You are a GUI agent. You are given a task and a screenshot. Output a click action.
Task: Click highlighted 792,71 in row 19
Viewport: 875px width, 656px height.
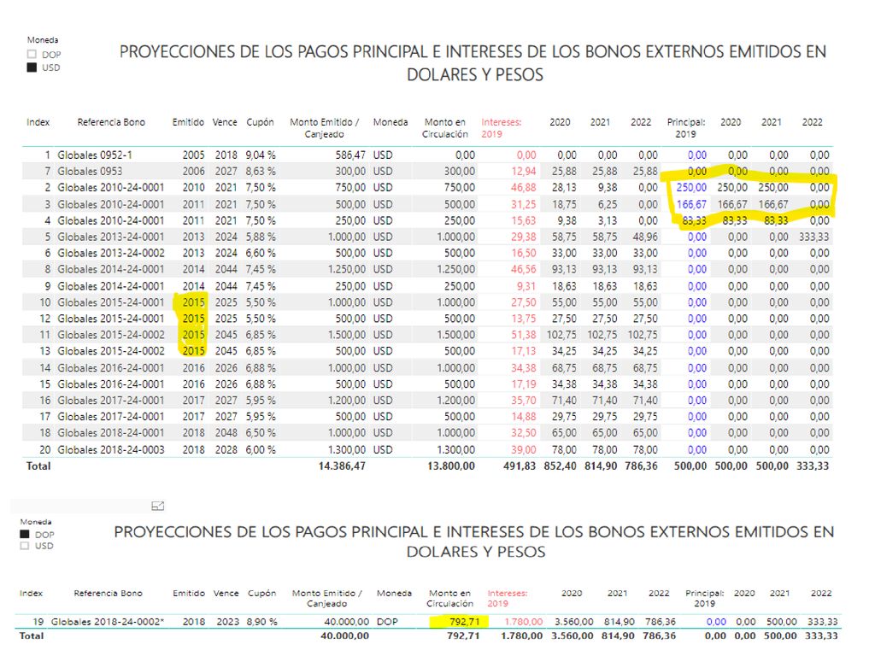[x=464, y=622]
